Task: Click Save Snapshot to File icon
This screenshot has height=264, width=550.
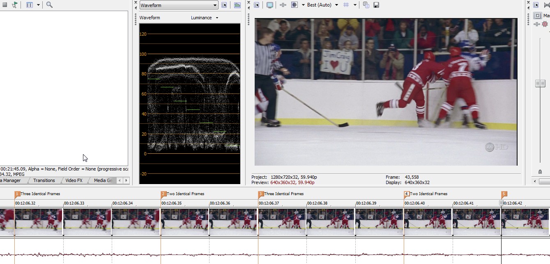Action: 376,5
